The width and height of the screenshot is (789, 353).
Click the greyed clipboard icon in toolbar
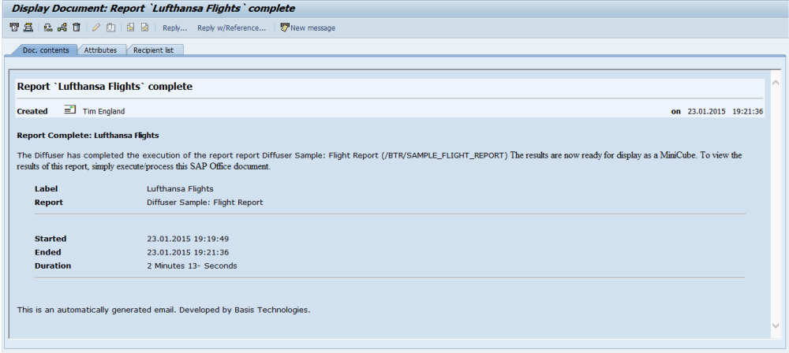(x=110, y=28)
